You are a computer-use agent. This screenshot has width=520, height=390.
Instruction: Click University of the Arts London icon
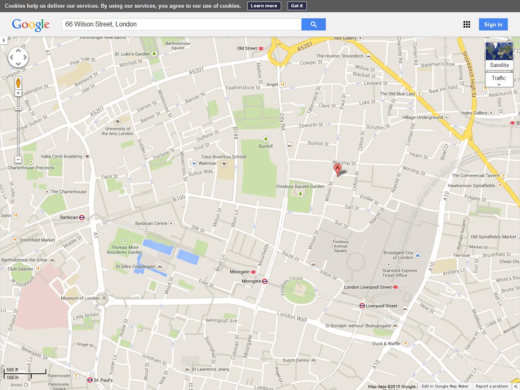117,121
